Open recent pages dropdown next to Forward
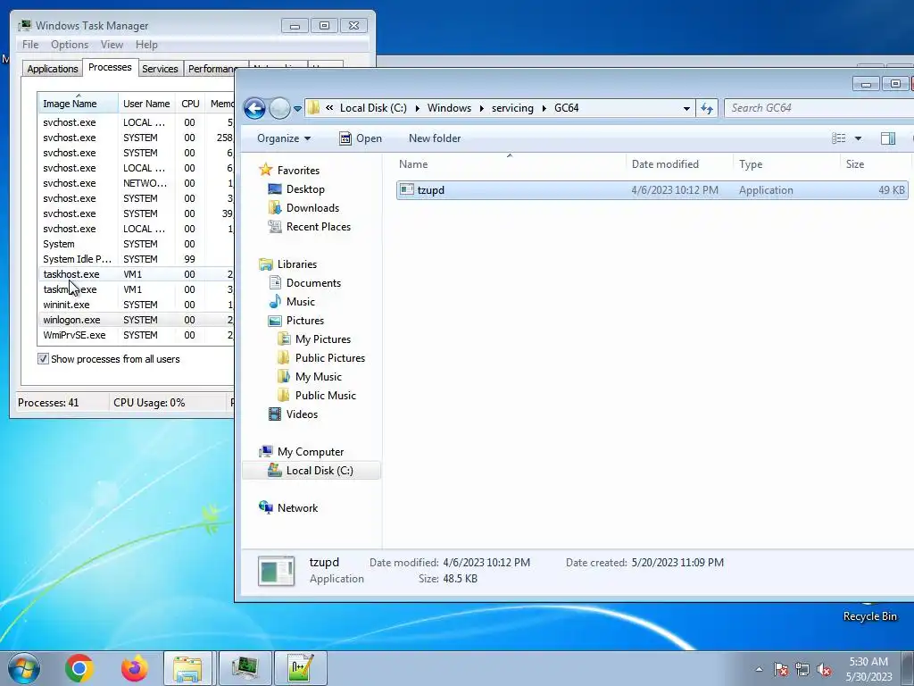 297,108
